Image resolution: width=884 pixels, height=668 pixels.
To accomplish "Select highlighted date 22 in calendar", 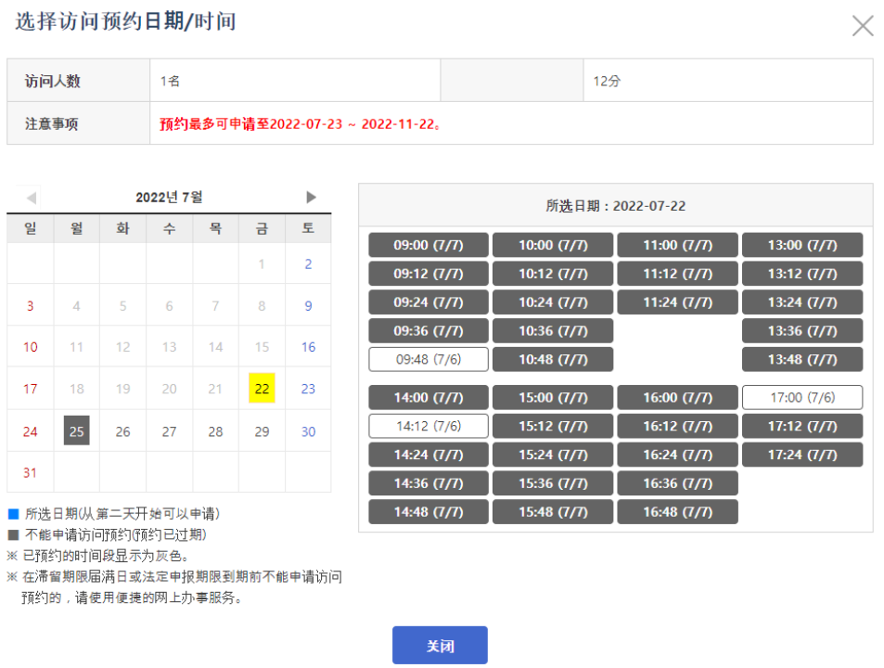I will (x=262, y=389).
